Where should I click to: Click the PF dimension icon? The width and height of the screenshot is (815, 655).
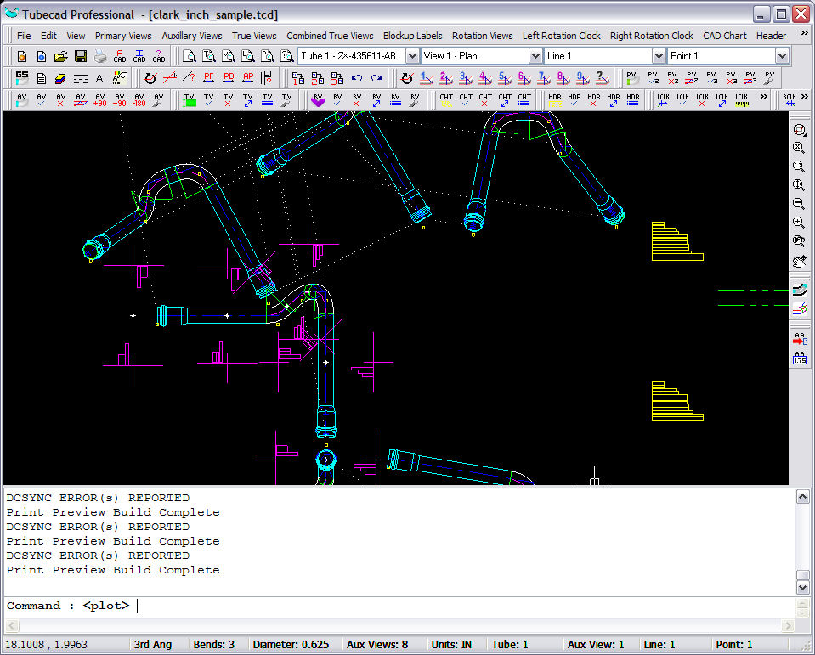pyautogui.click(x=209, y=78)
